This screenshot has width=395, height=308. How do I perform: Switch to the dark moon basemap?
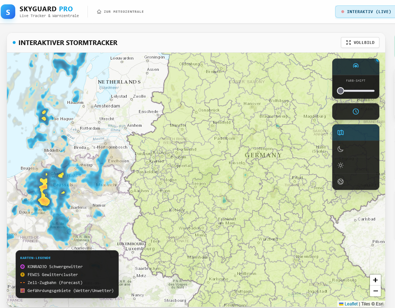coord(340,149)
